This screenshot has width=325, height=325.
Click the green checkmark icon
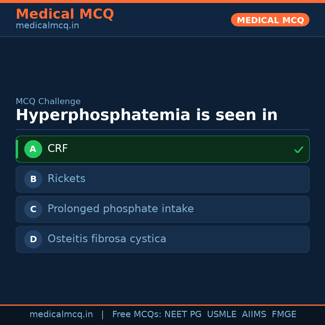pos(299,150)
